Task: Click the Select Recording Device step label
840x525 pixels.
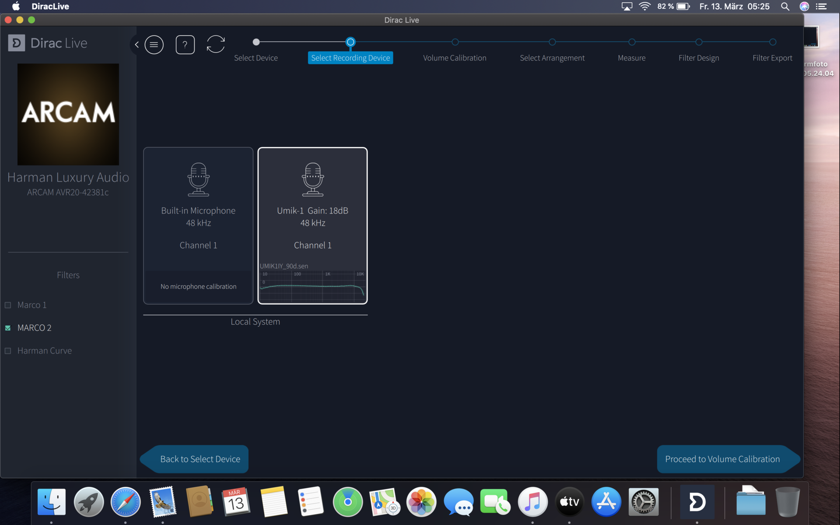Action: tap(350, 58)
